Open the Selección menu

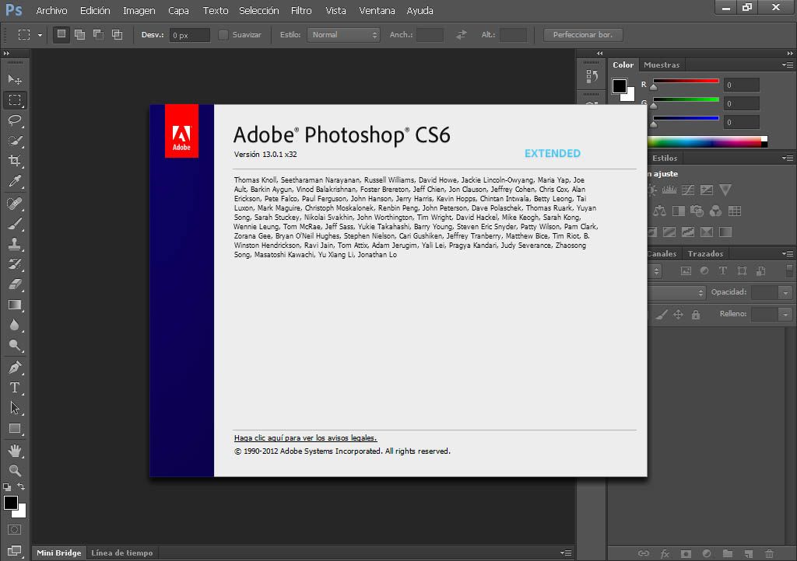258,10
